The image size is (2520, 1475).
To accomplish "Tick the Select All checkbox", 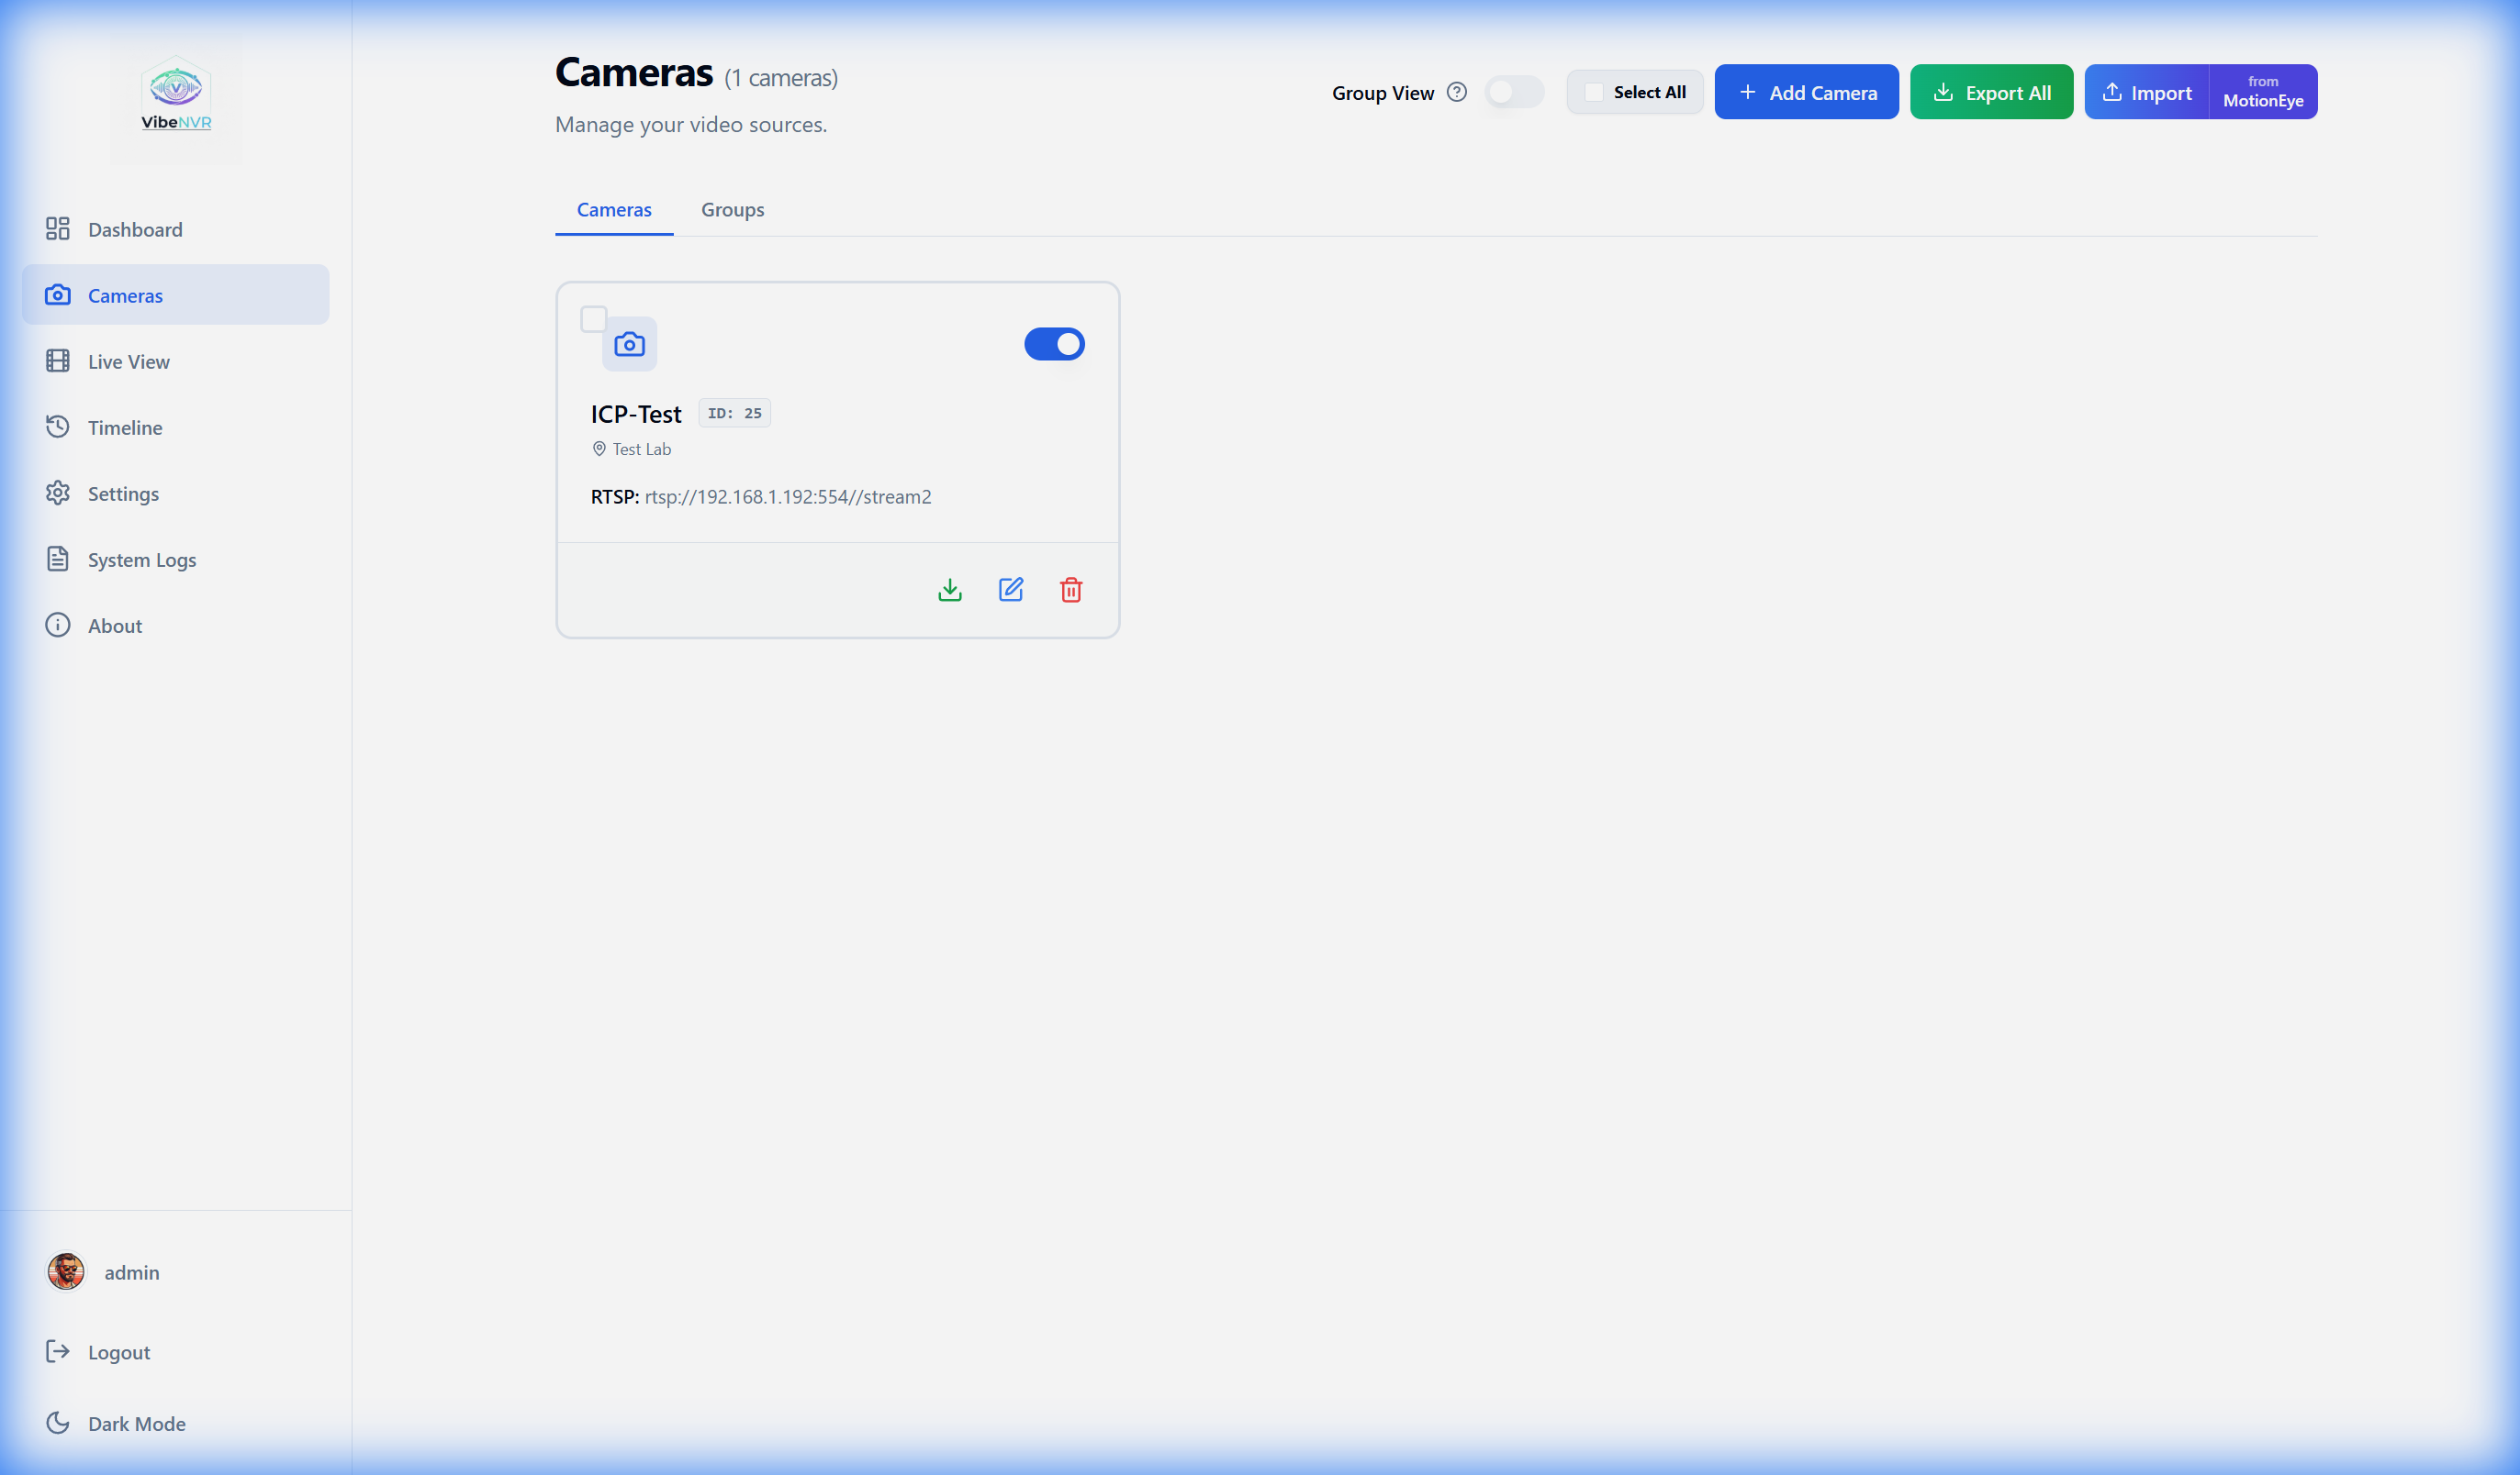I will (x=1594, y=92).
